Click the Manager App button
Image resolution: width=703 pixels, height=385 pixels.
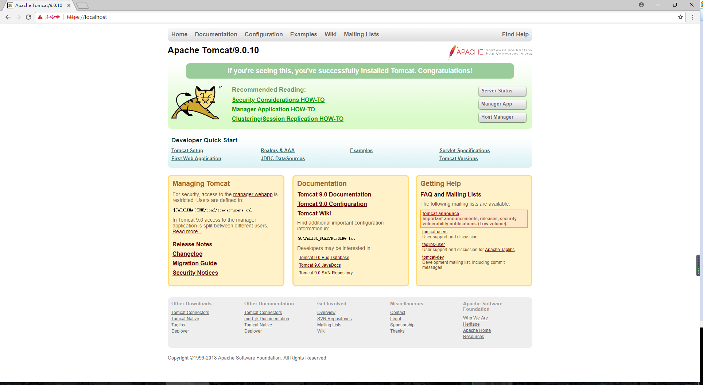click(502, 104)
